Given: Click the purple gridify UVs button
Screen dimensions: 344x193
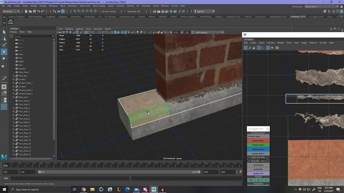Looking at the screenshot, I should pyautogui.click(x=258, y=174).
